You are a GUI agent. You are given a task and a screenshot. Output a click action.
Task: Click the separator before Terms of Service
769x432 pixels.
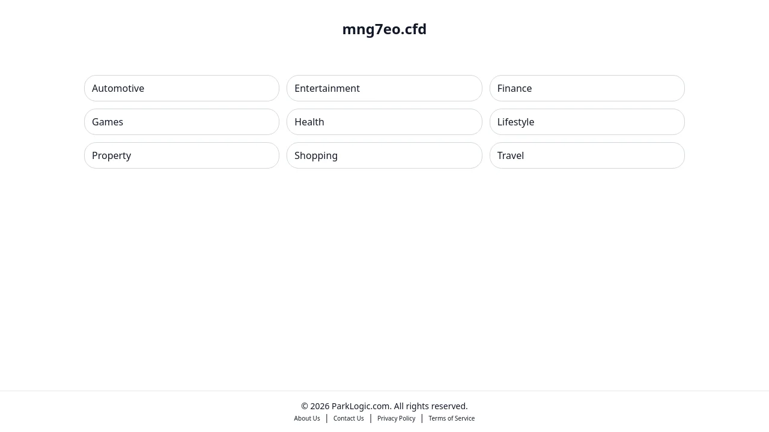coord(422,418)
